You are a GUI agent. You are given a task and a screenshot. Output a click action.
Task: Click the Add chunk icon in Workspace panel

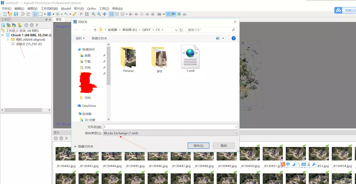(3, 25)
